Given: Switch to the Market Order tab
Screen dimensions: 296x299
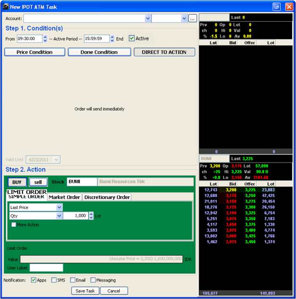Looking at the screenshot, I should (x=64, y=197).
